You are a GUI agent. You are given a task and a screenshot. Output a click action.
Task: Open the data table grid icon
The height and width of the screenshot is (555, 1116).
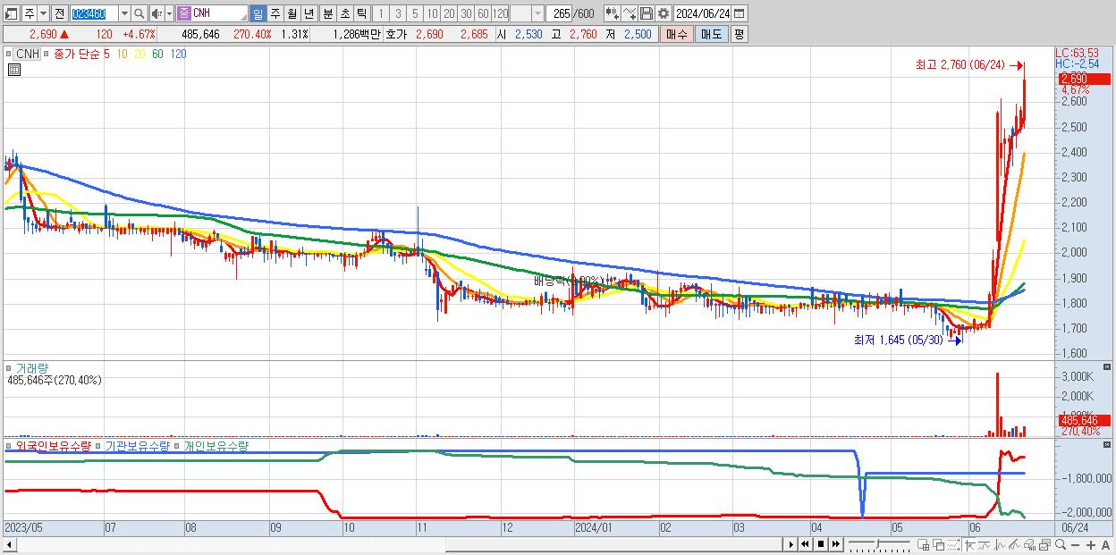click(x=14, y=69)
